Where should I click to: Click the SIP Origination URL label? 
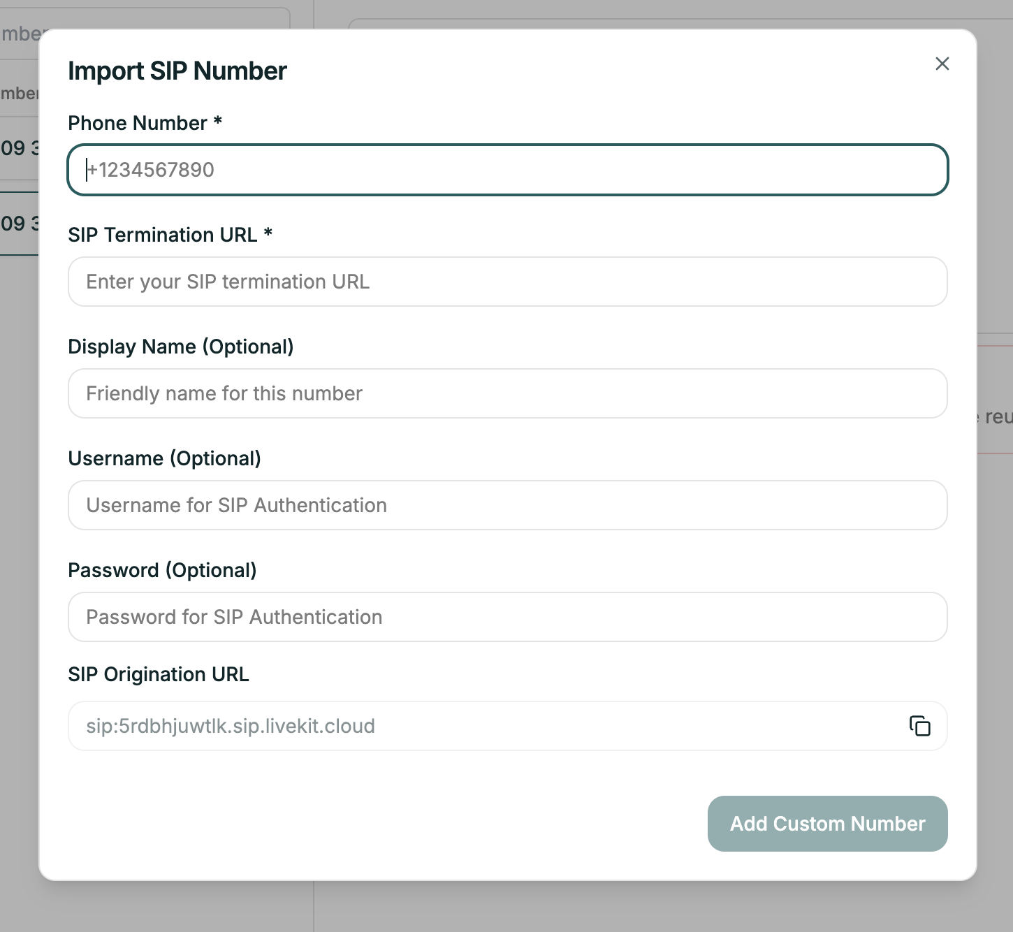point(159,674)
